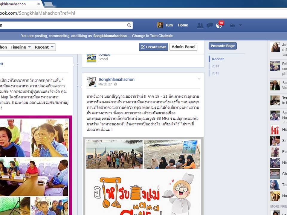Image resolution: width=287 pixels, height=215 pixels.
Task: Click the browser address bar URL
Action: [37, 13]
